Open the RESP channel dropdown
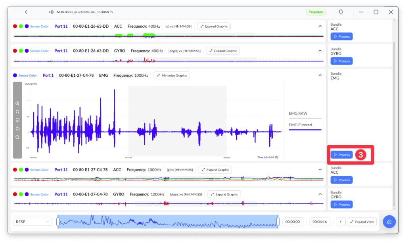The width and height of the screenshot is (406, 243). coord(33,222)
